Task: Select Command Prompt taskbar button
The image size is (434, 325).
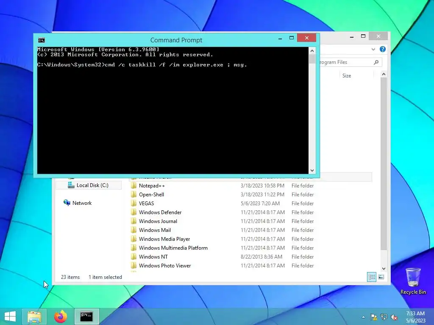Action: pyautogui.click(x=86, y=317)
